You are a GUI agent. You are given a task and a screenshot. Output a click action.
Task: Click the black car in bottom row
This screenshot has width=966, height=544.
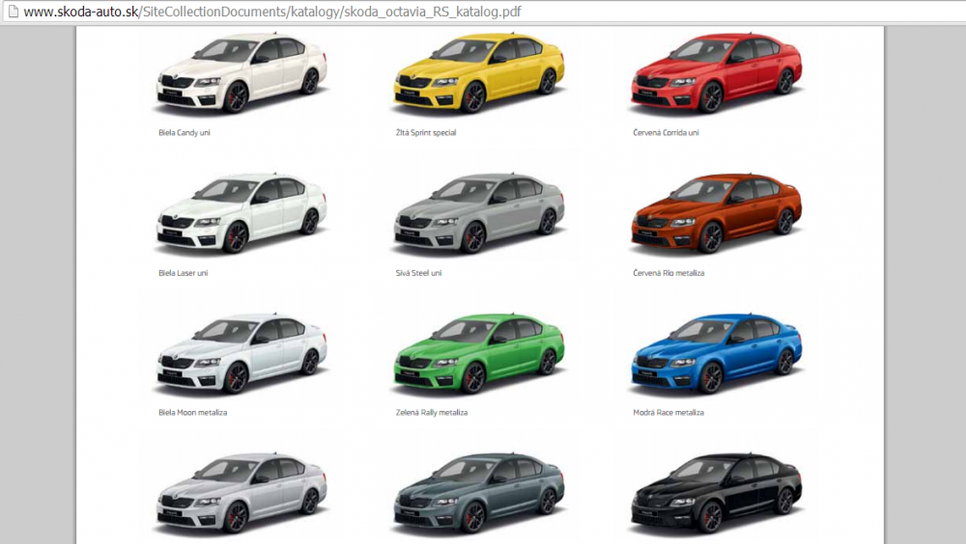(x=717, y=494)
